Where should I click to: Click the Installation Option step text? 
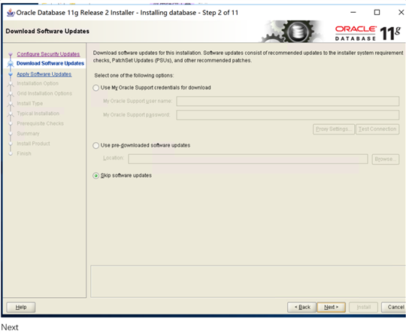(38, 83)
